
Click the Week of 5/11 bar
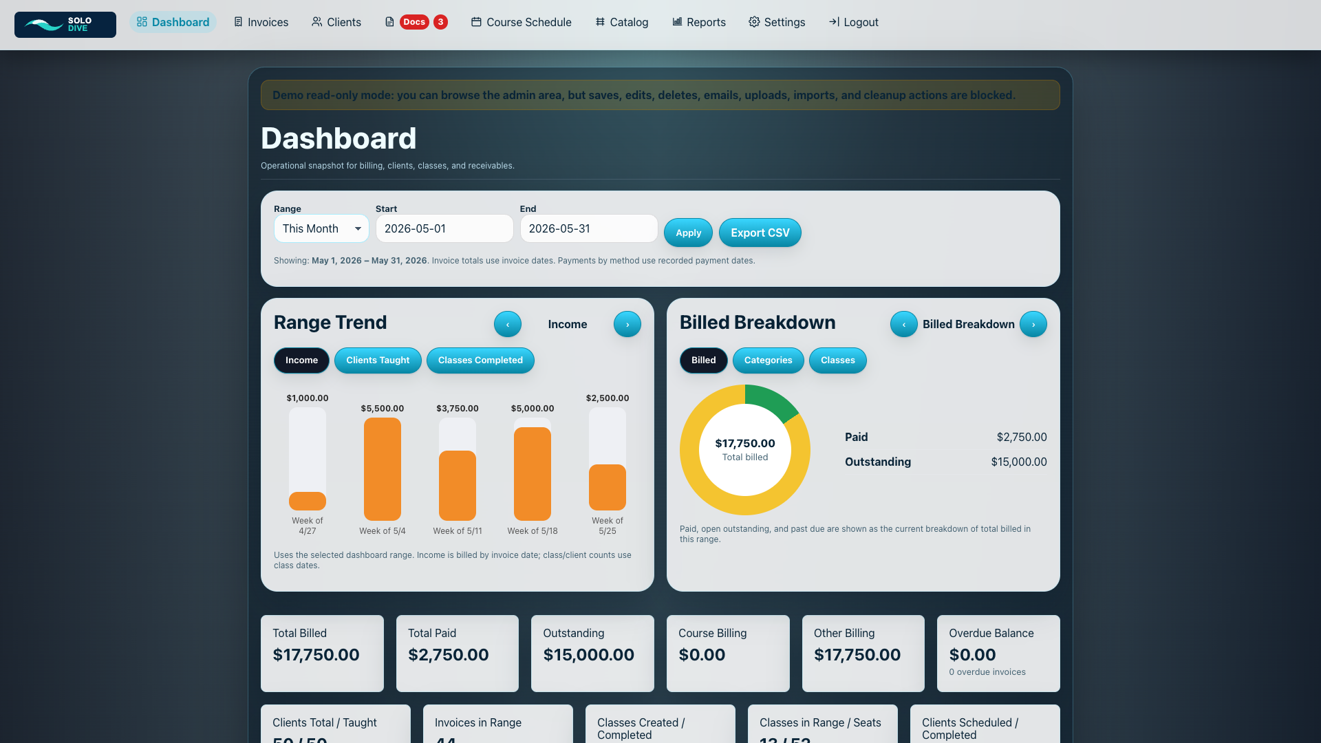click(x=458, y=486)
